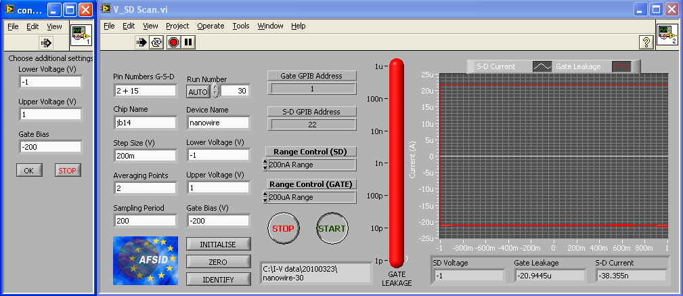Click the red Gate Leakage meter bar
This screenshot has width=683, height=296.
pos(397,163)
